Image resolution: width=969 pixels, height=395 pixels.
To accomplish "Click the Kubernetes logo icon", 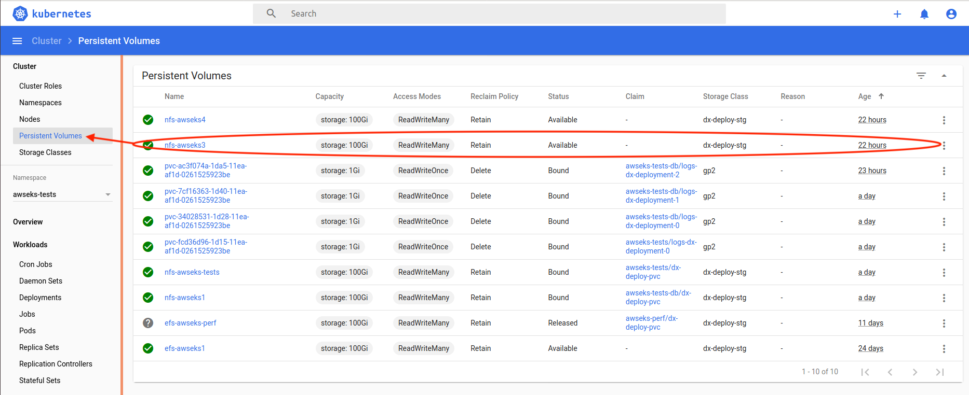I will [20, 13].
